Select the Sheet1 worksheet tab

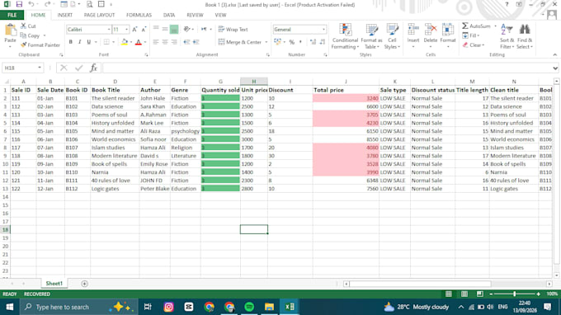[x=54, y=284]
